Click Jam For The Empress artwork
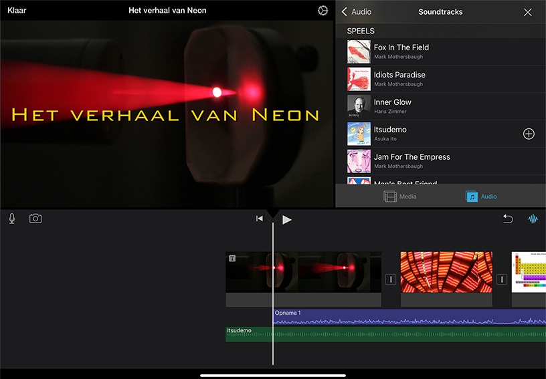Viewport: 546px width, 379px height. pos(359,161)
